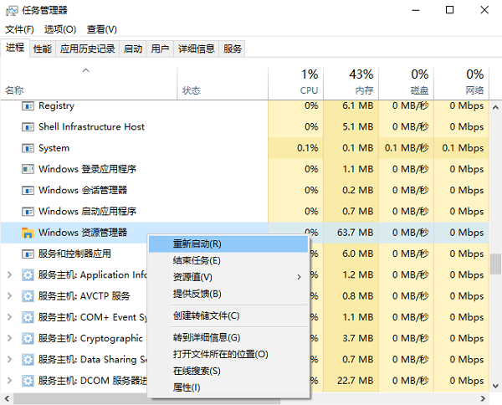This screenshot has height=405, width=502.
Task: Click the System process icon
Action: (27, 148)
